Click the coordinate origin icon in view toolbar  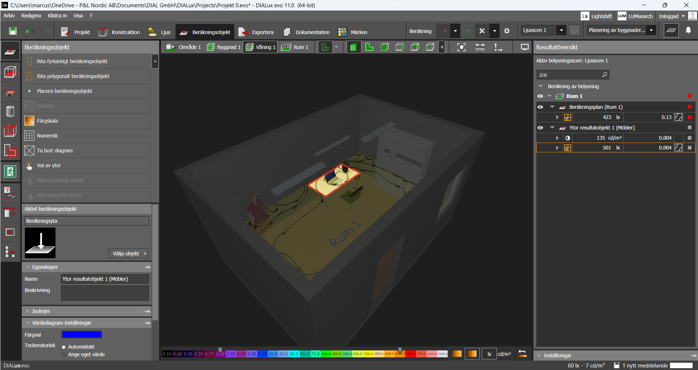(498, 47)
